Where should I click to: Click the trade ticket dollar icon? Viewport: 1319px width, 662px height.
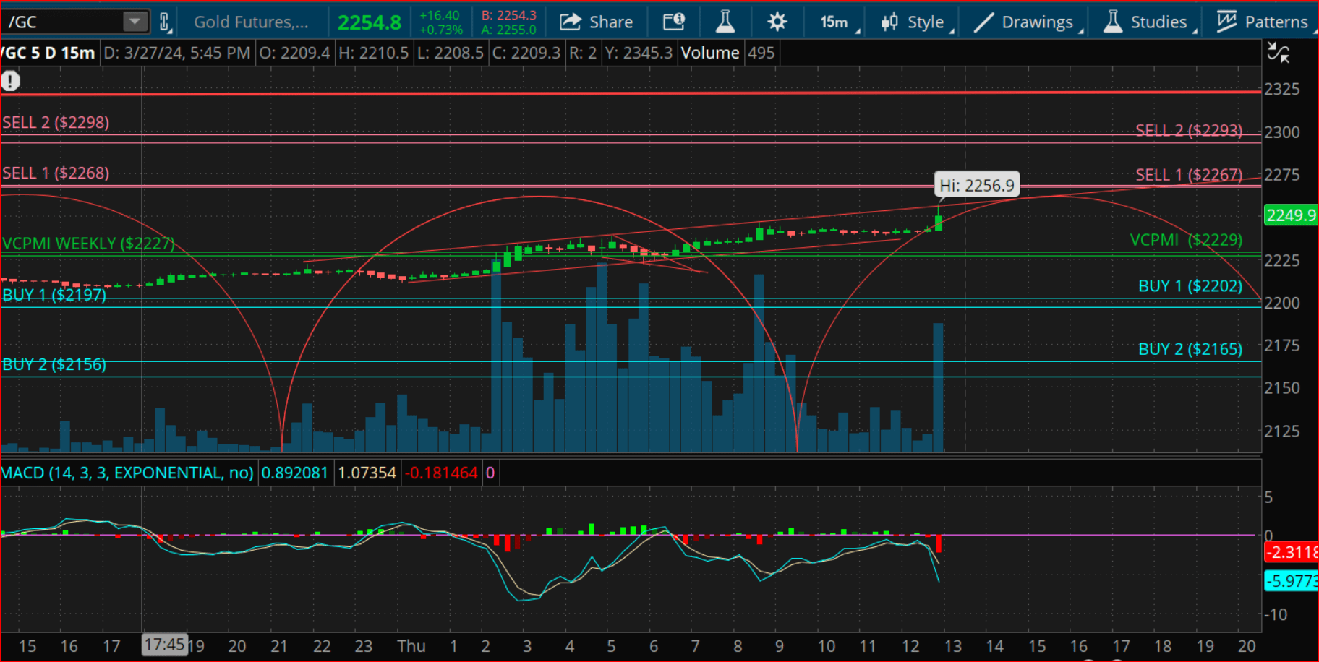click(673, 22)
